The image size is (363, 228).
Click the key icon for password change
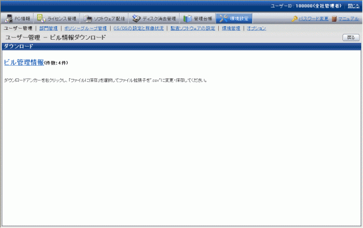[x=295, y=19]
